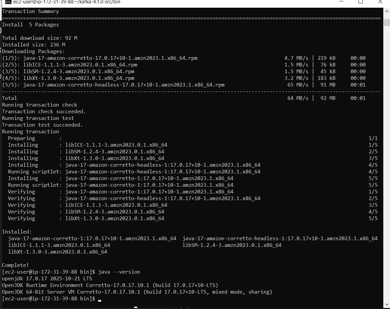
Task: Click the 'Total download size: 92 M' line
Action: tap(39, 38)
